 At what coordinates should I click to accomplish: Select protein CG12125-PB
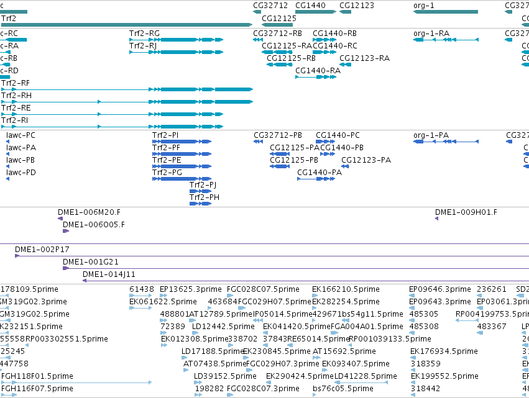click(280, 166)
